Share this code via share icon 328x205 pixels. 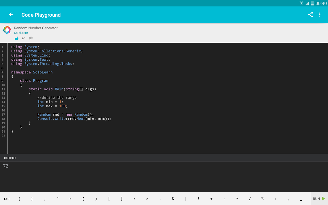(x=311, y=15)
